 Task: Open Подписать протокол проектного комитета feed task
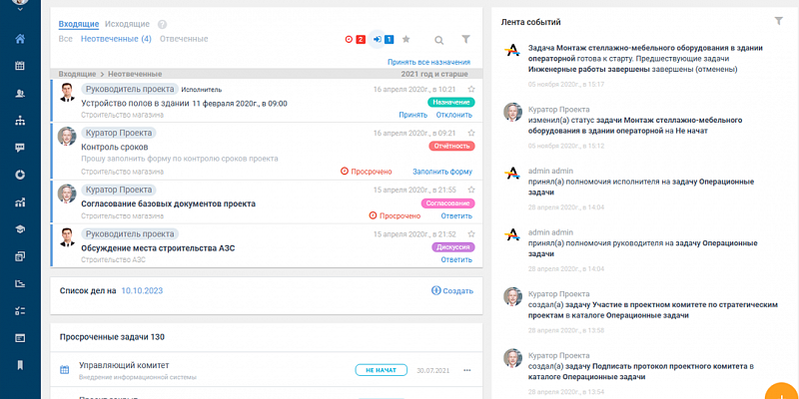[669, 366]
